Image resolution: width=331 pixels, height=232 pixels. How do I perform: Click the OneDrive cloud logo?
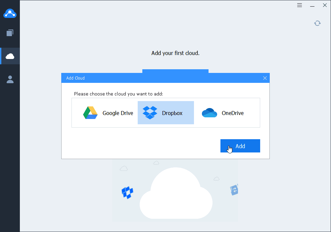(x=210, y=113)
